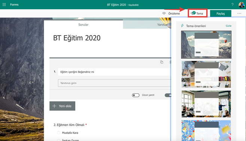The image size is (246, 141).
Task: Click the 'Yanıtınızı girin' answer field
Action: pos(114,83)
